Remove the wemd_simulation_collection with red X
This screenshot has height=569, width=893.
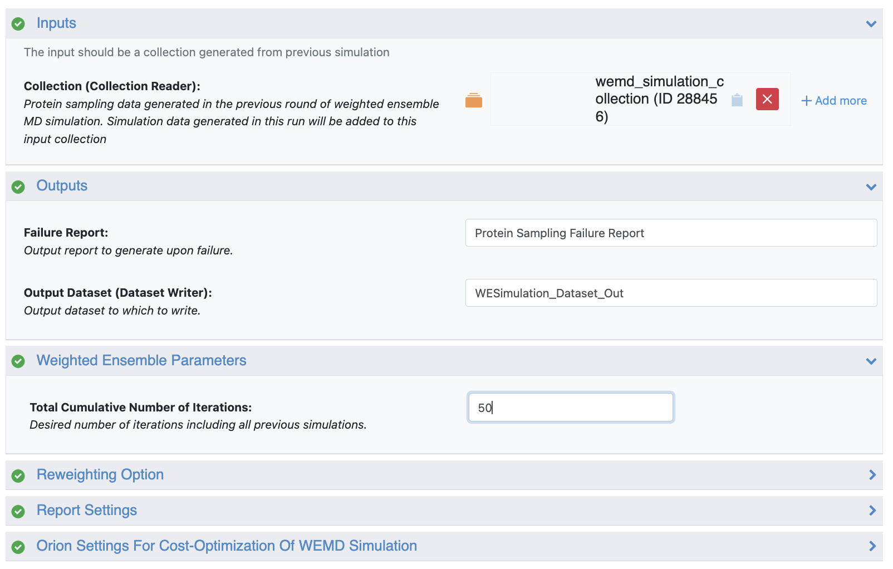click(767, 100)
